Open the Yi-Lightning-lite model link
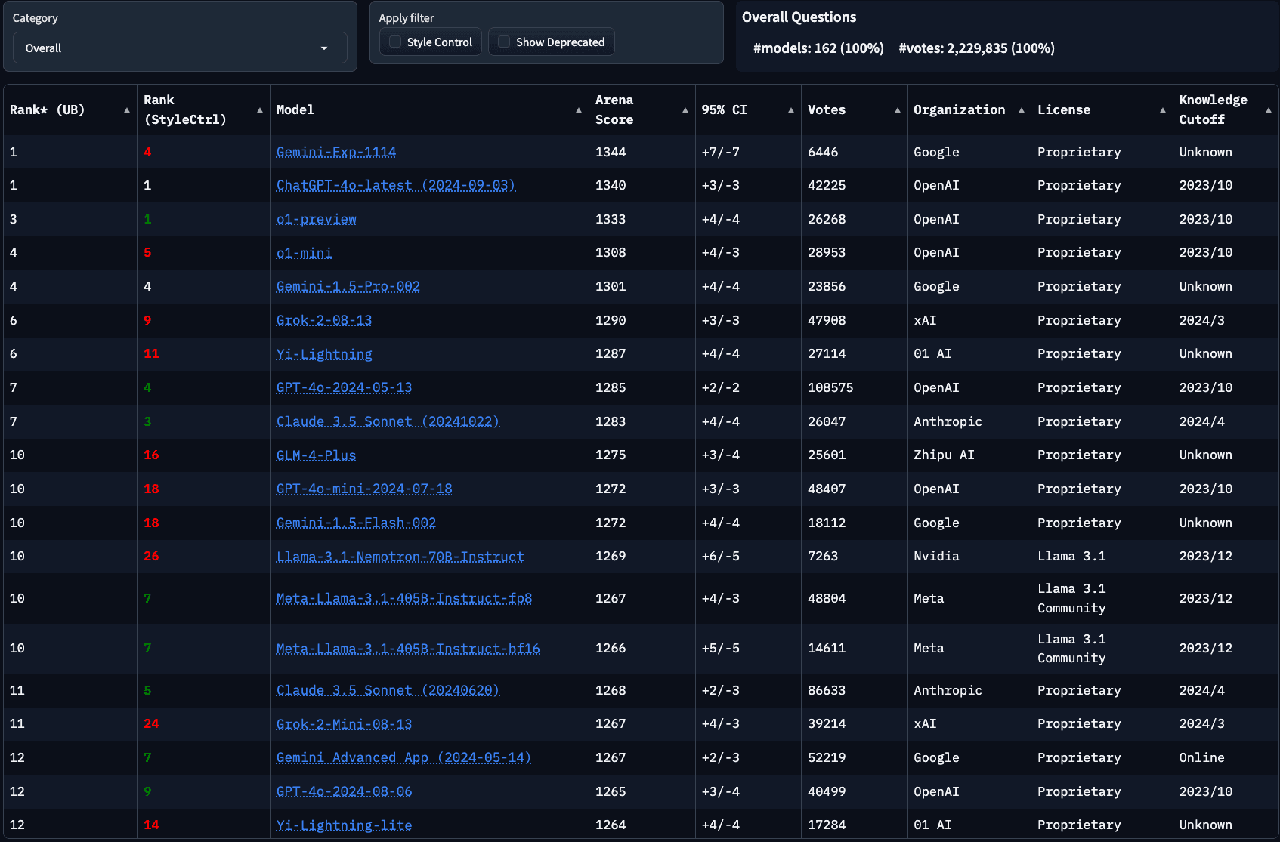 click(345, 825)
